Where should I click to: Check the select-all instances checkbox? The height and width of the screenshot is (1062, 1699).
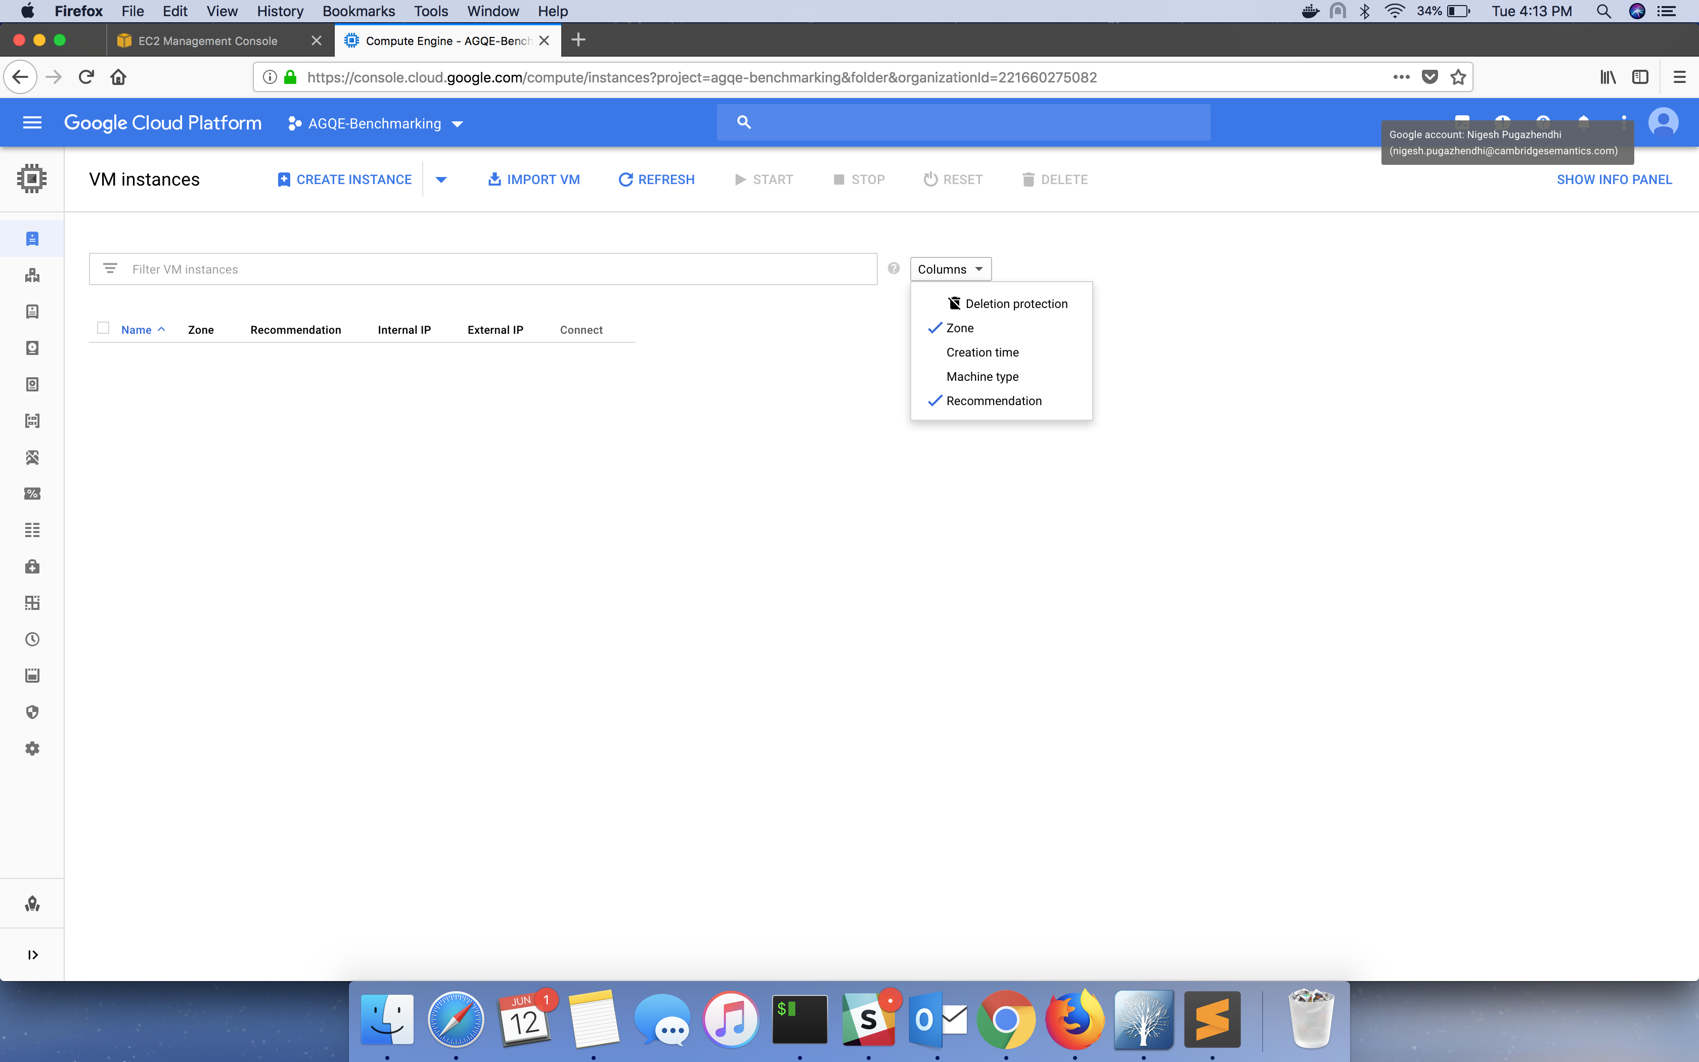click(x=103, y=328)
